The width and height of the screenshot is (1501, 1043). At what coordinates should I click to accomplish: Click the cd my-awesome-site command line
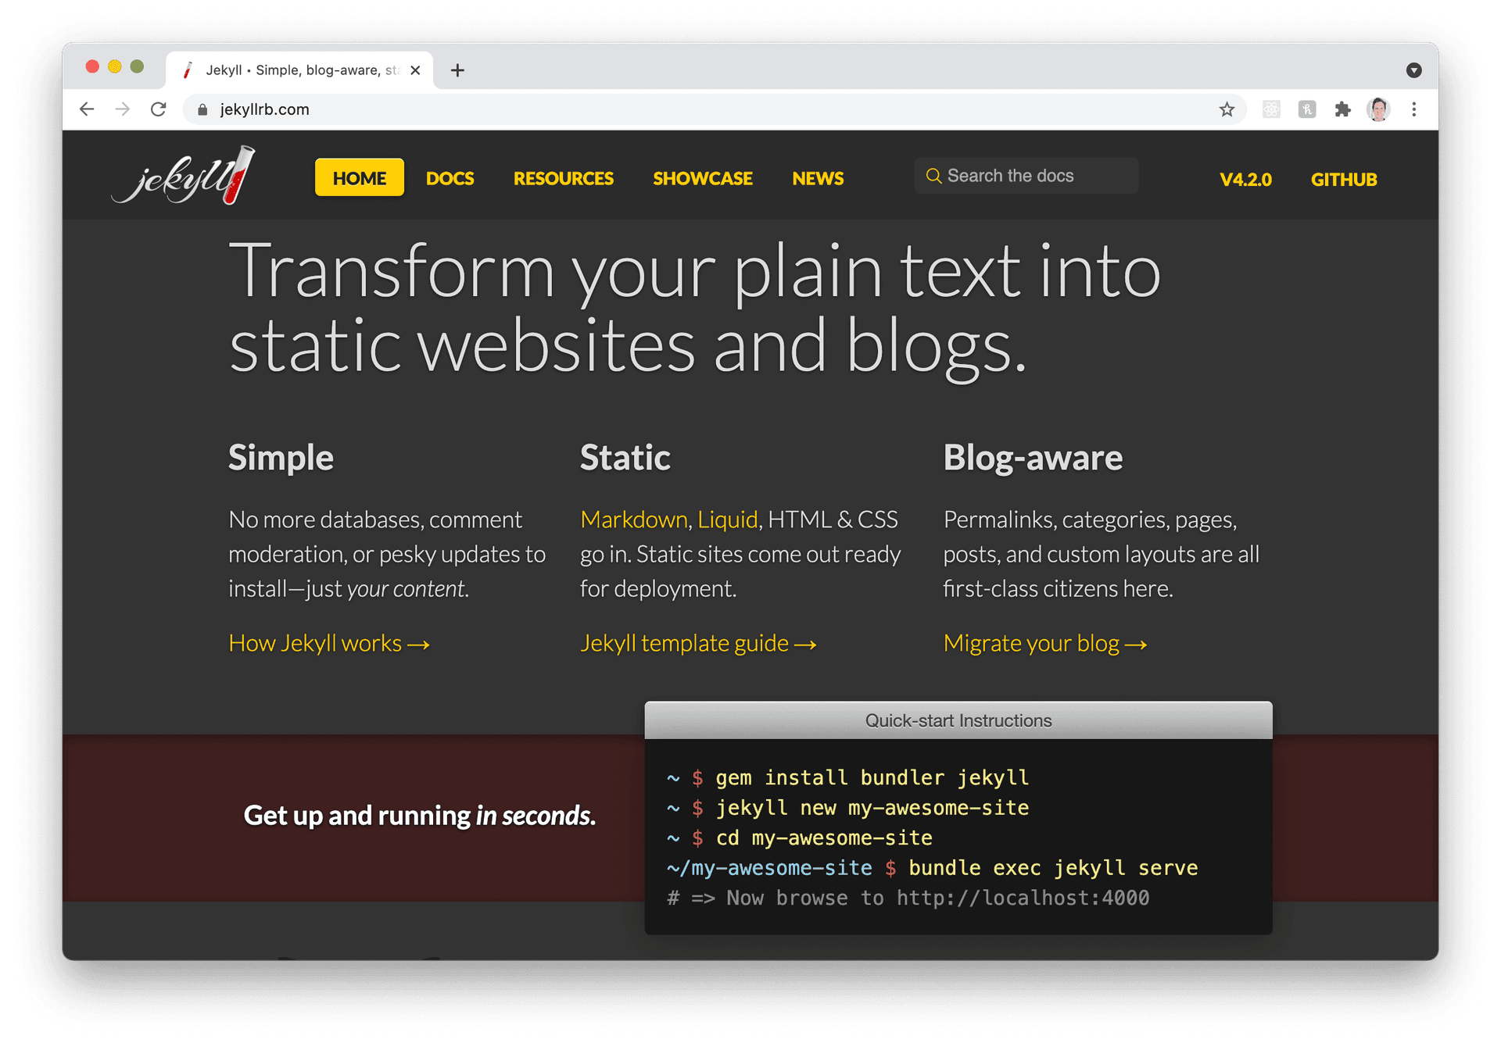pyautogui.click(x=799, y=838)
